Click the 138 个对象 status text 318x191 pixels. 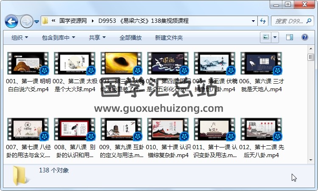pos(54,170)
